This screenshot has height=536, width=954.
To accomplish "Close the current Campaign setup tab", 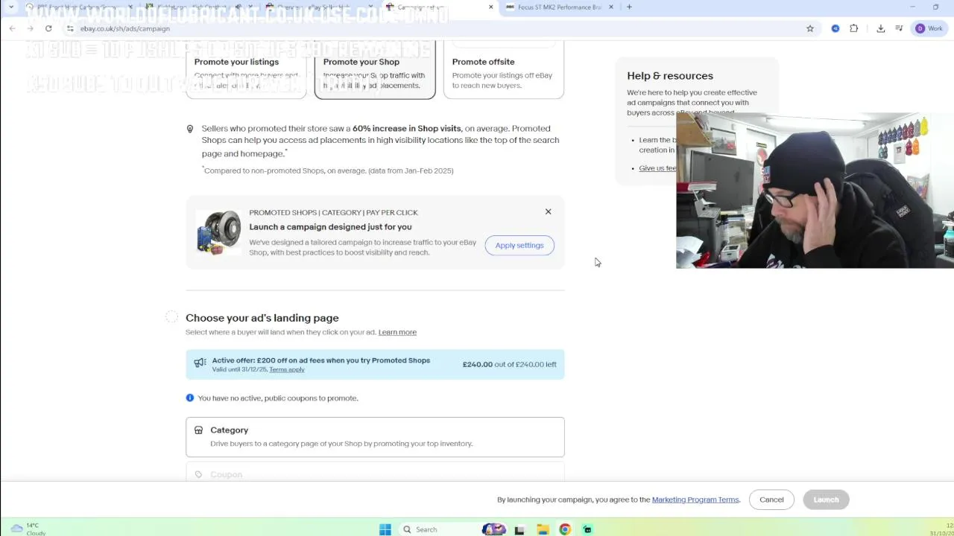I will coord(490,7).
